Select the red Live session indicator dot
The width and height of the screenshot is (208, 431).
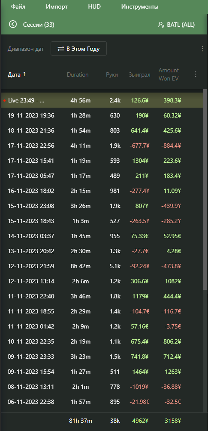click(4, 101)
